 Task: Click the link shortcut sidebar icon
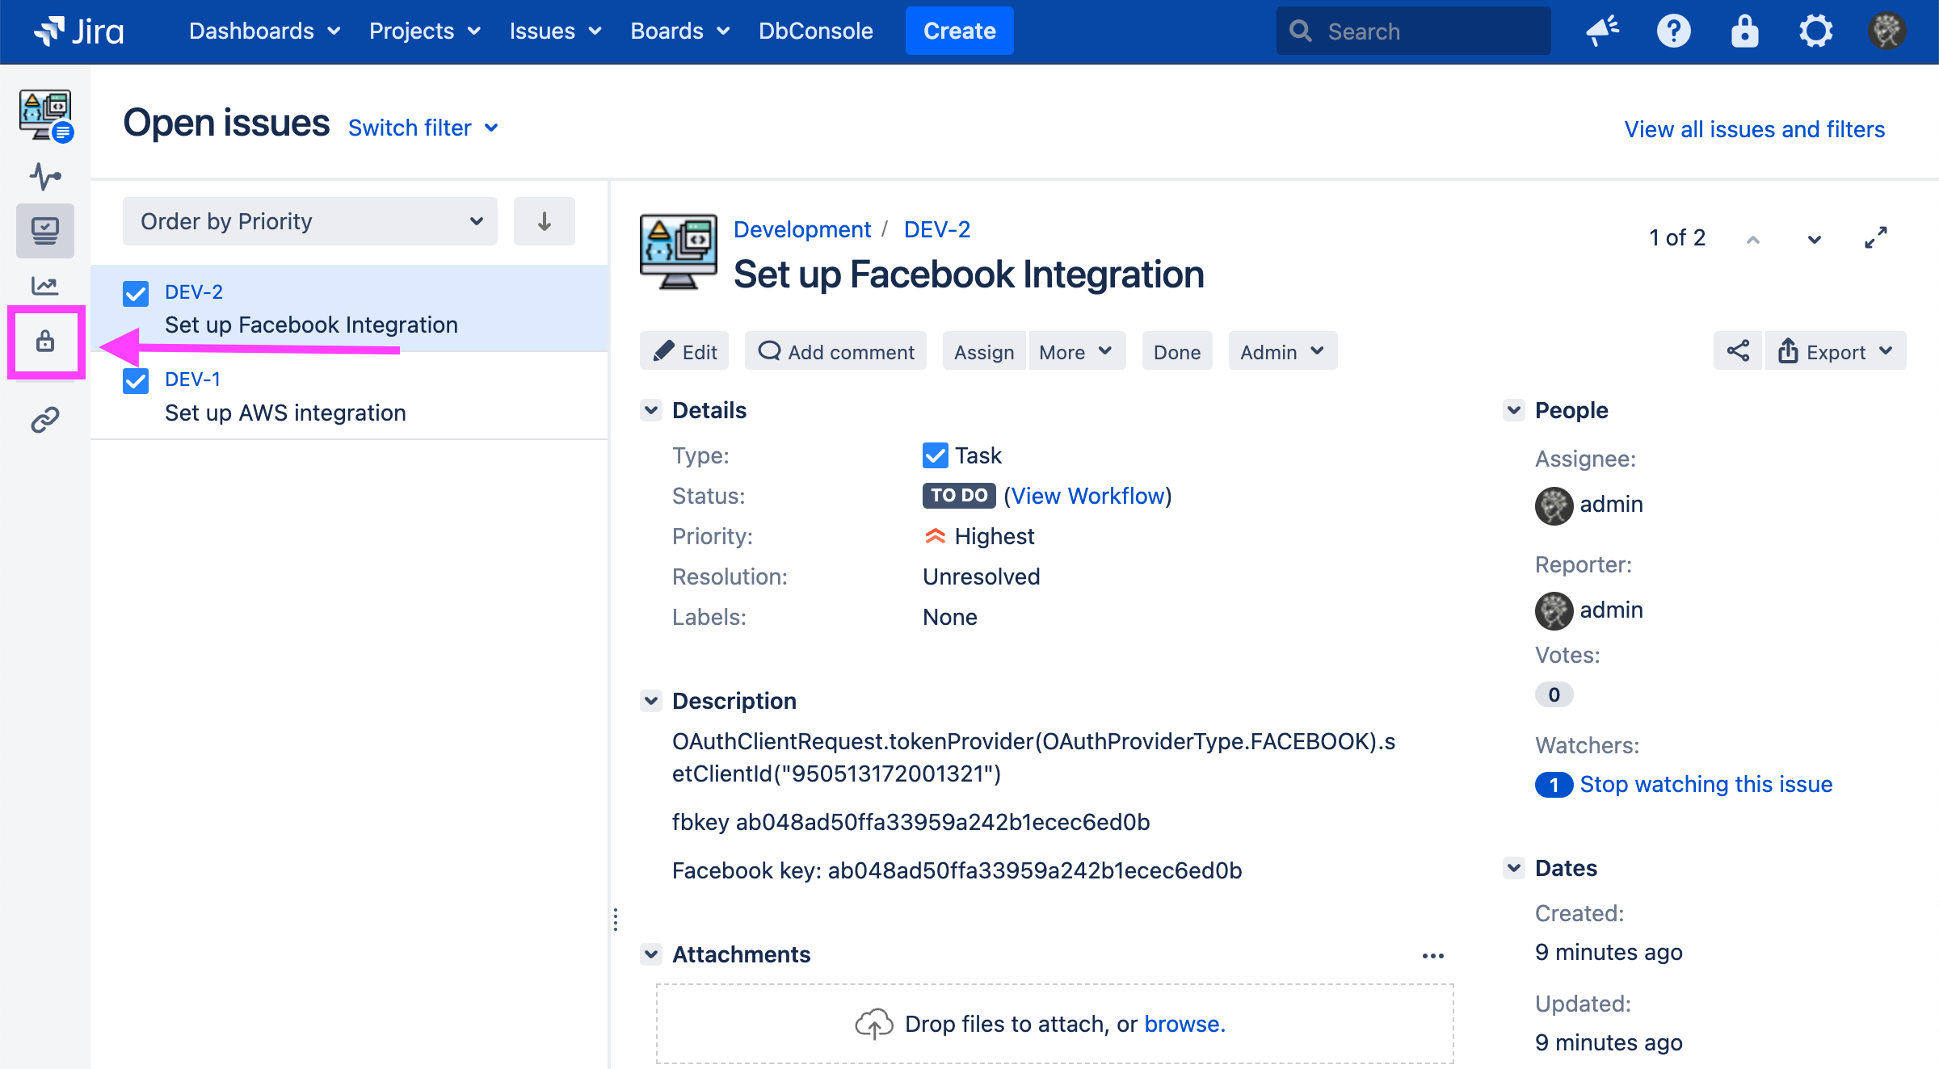tap(45, 420)
